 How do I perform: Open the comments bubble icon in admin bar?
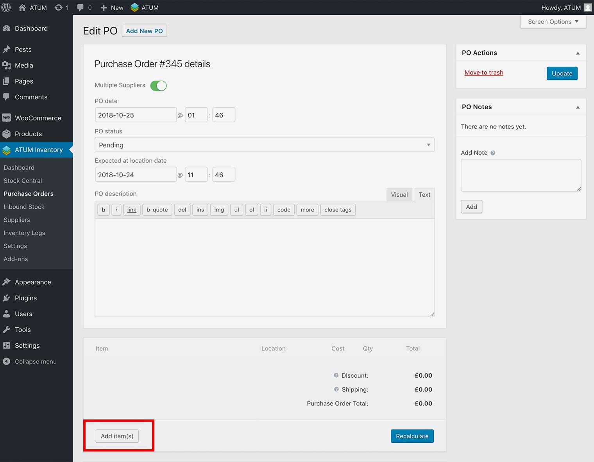point(81,7)
